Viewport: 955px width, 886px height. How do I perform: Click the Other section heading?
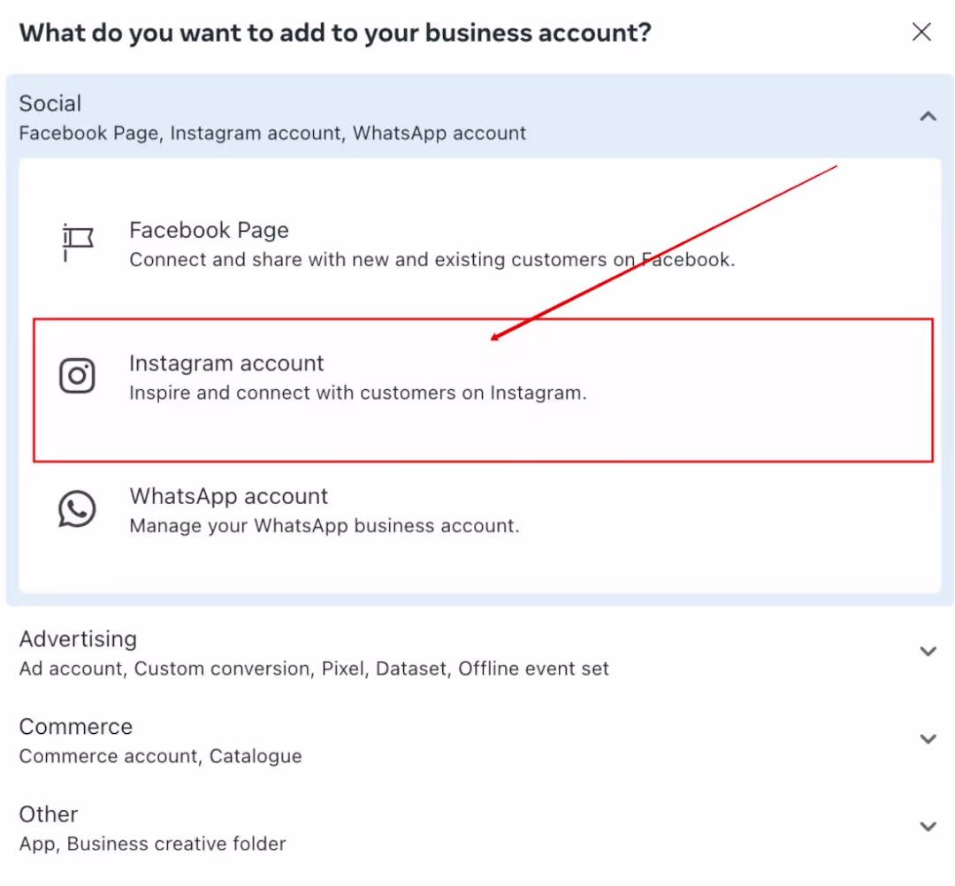[x=48, y=814]
